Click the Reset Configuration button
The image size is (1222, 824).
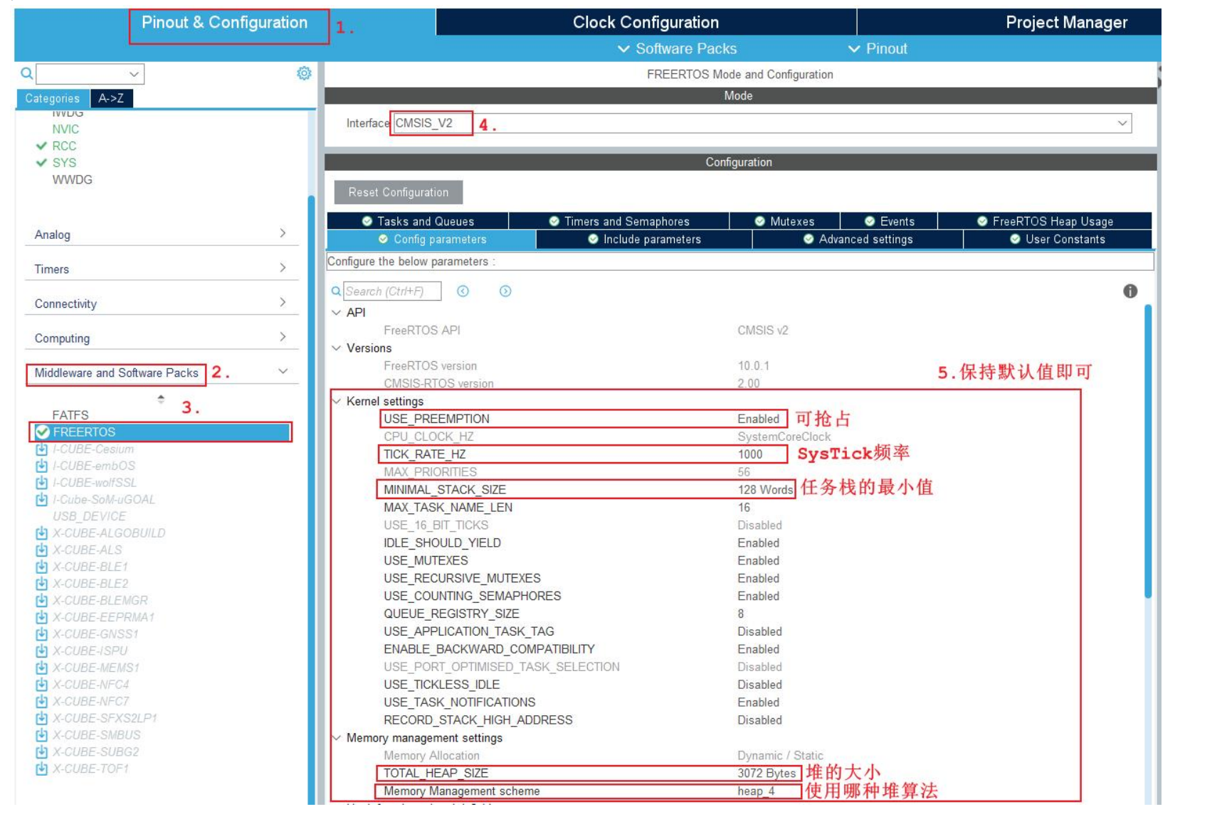coord(399,192)
